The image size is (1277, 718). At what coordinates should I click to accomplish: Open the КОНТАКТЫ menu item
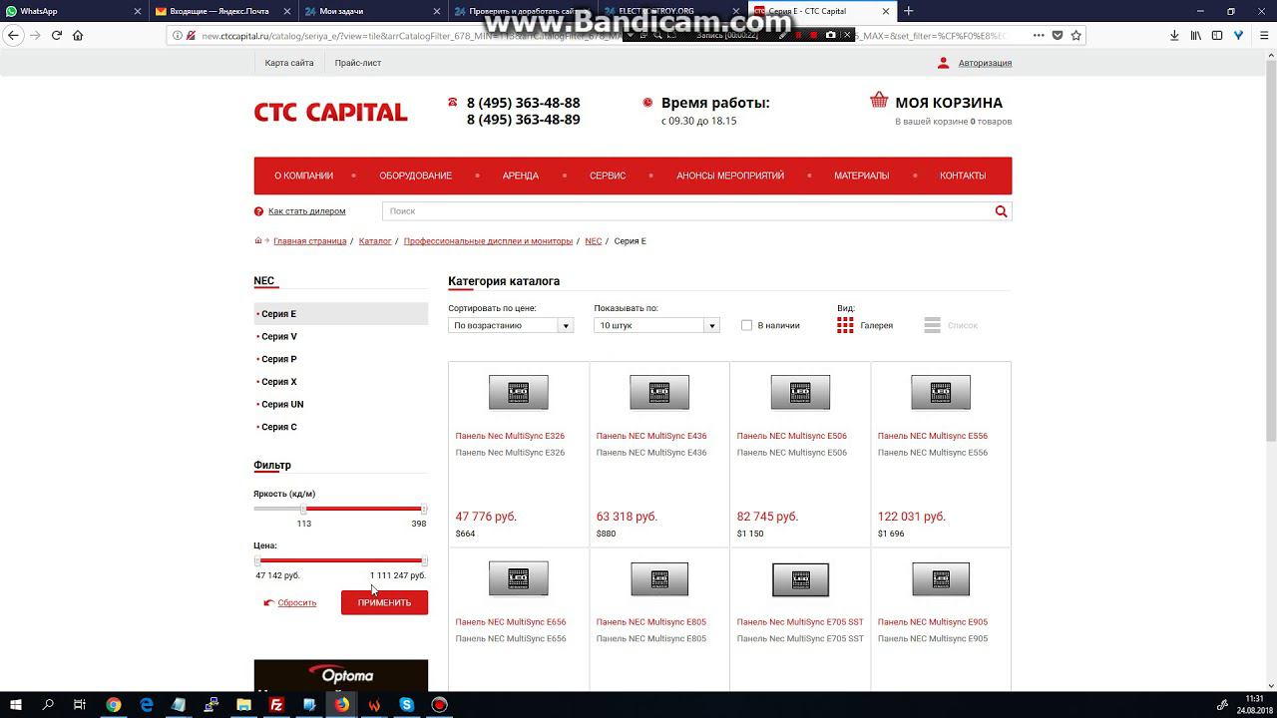[963, 176]
